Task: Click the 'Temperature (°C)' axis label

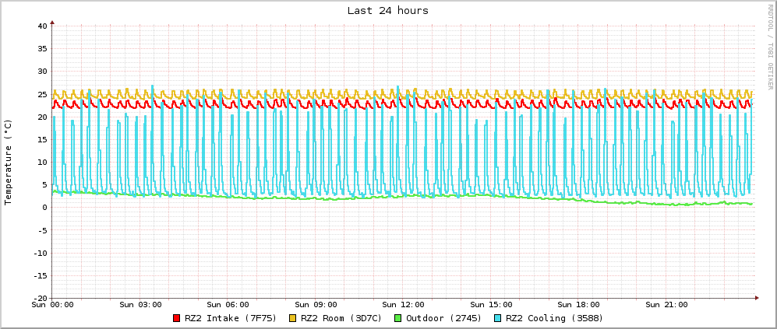Action: pos(8,162)
